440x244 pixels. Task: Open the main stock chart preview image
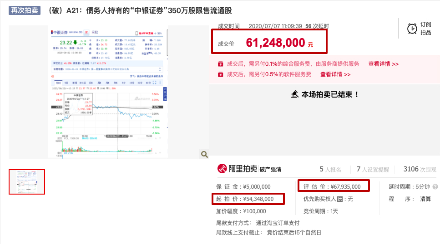(108, 93)
